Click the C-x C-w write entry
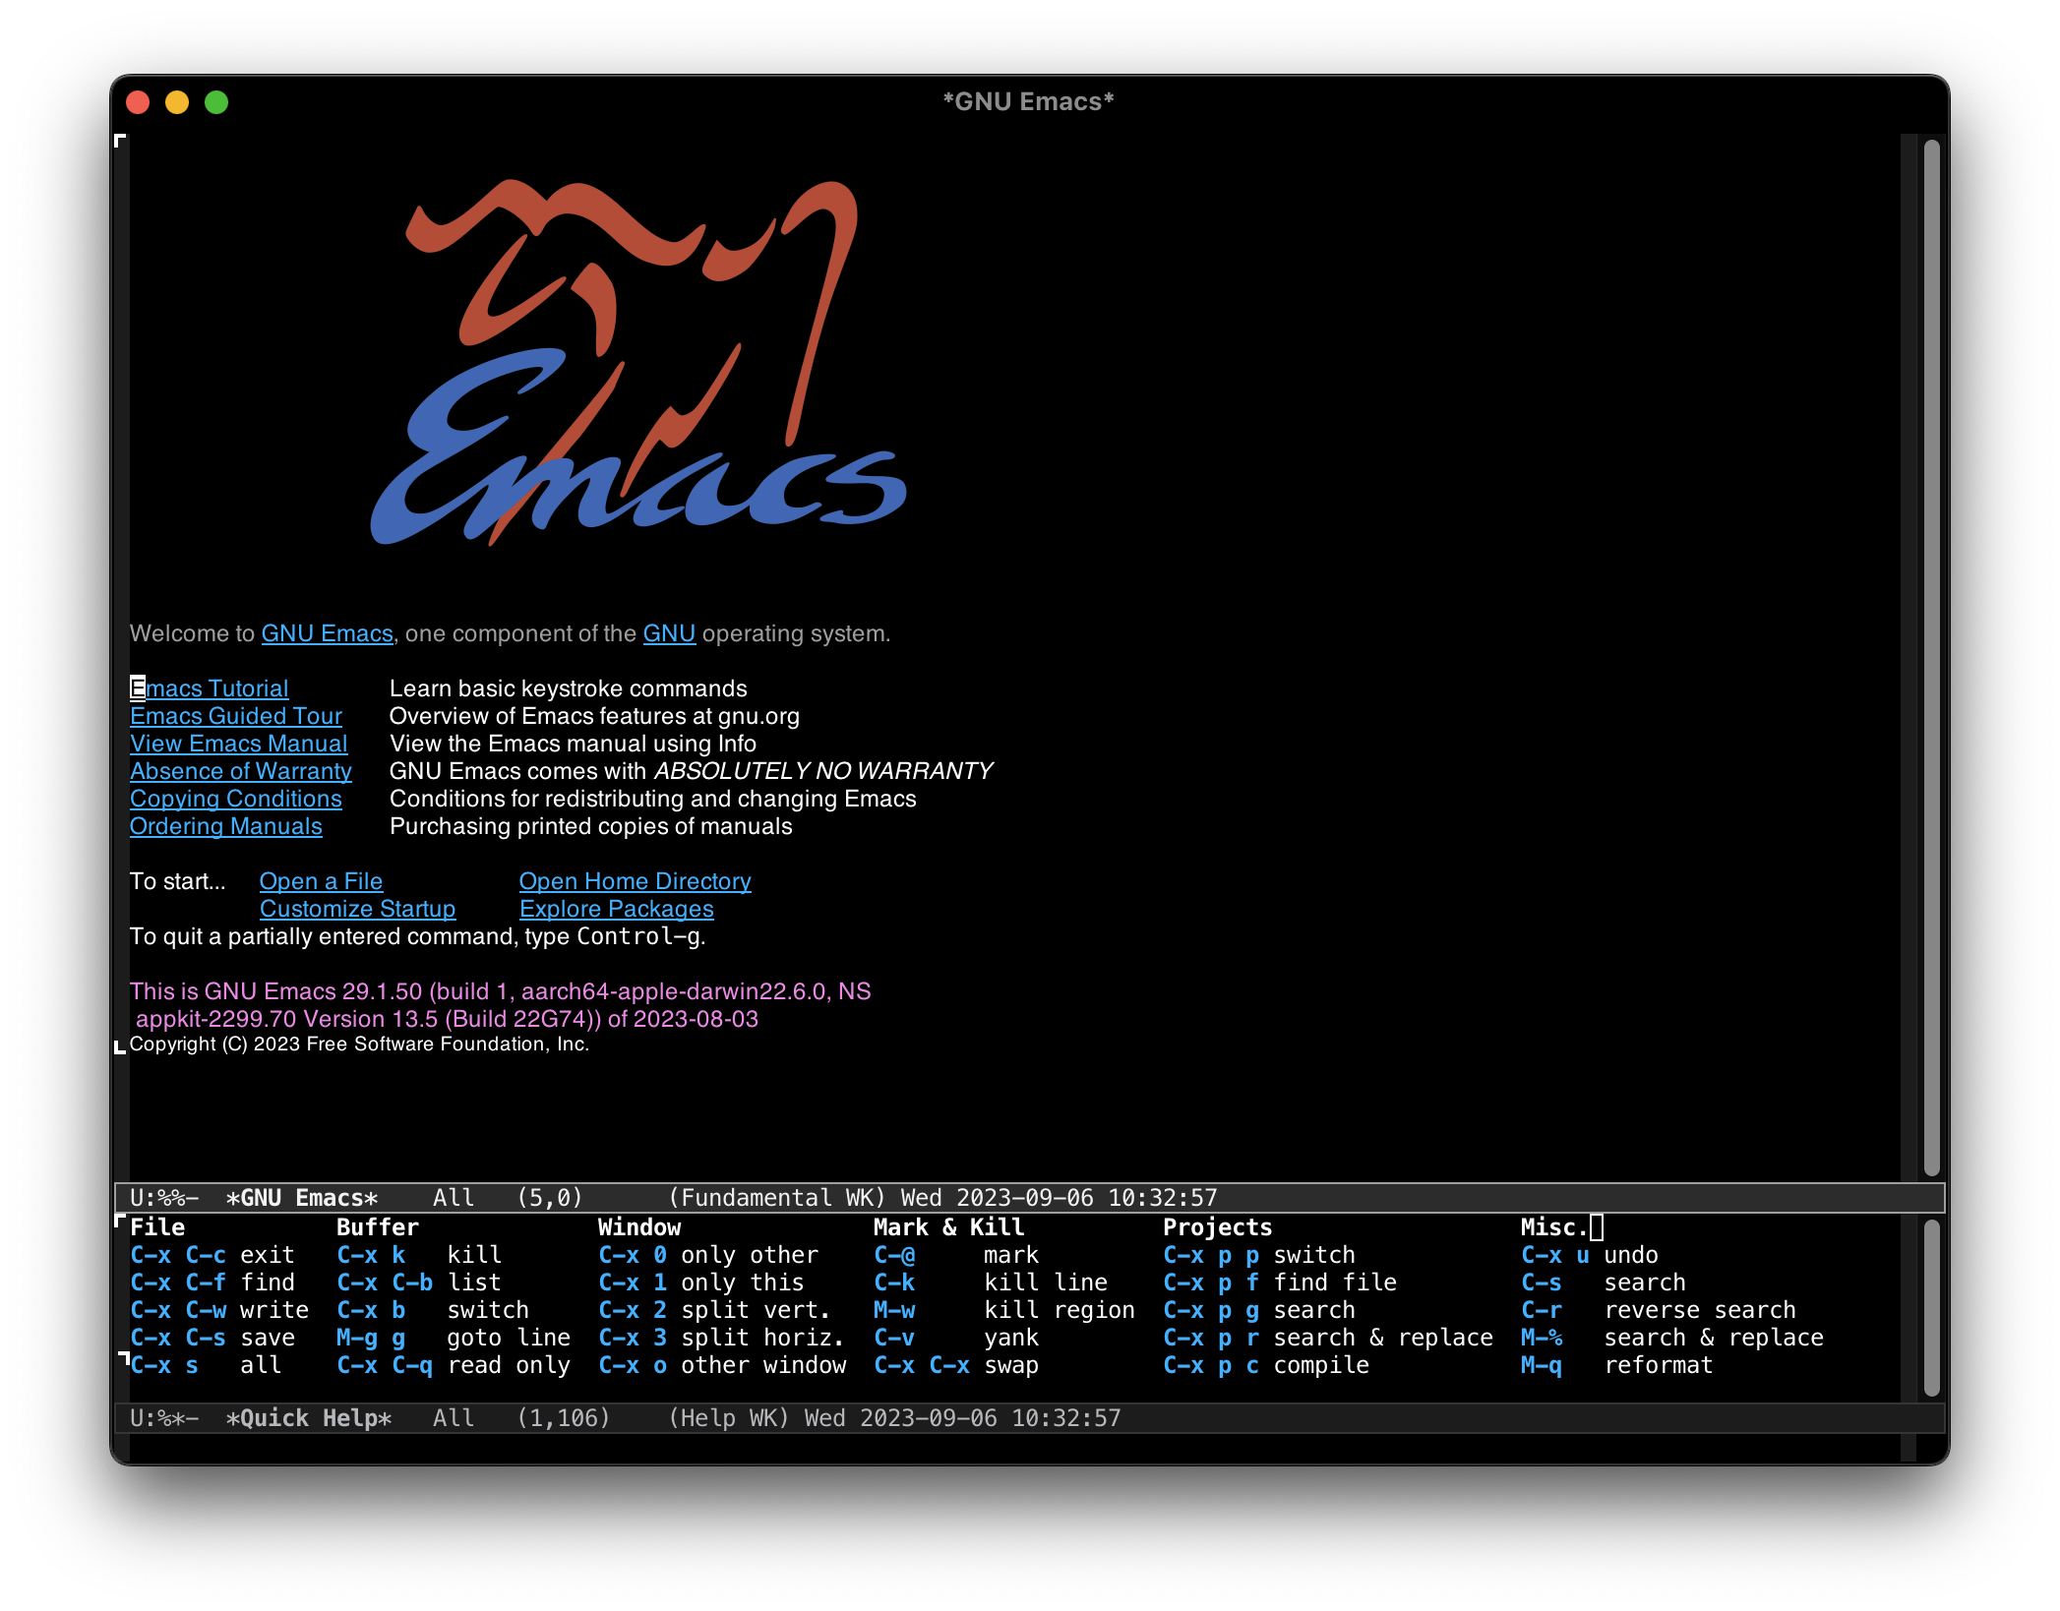Screen dimensions: 2060x1611 point(219,1310)
